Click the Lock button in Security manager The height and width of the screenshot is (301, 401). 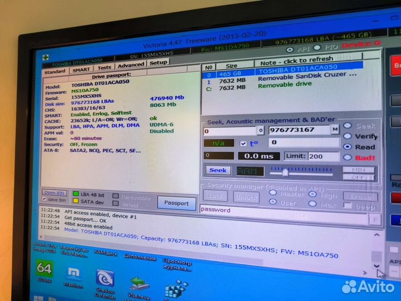point(215,196)
